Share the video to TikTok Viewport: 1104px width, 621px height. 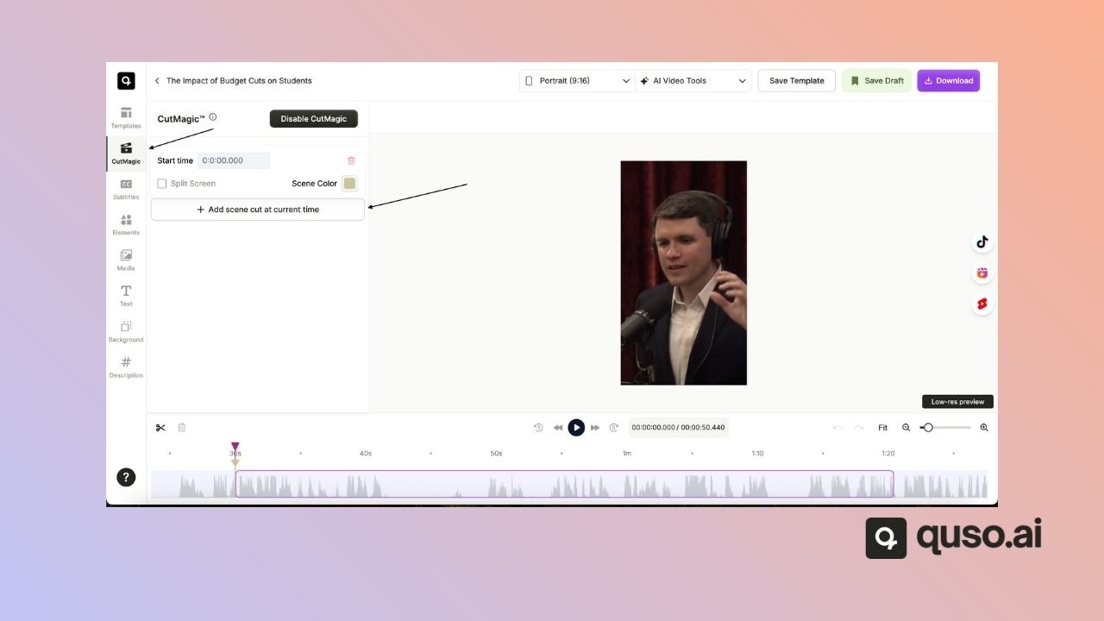point(982,242)
